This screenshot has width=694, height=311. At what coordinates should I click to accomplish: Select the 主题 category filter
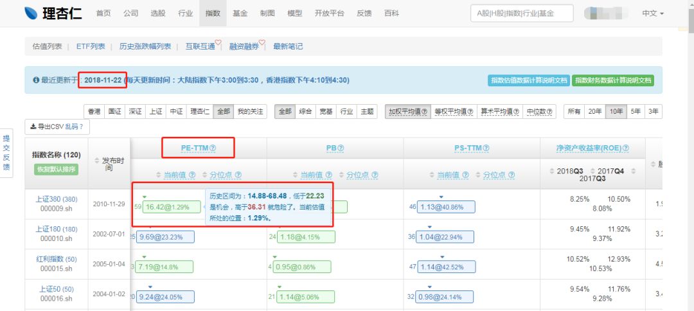point(367,111)
